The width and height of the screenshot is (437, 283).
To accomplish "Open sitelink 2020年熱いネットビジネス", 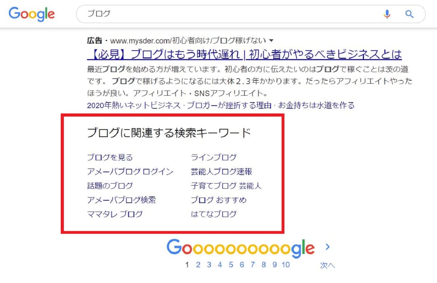I will tap(133, 105).
